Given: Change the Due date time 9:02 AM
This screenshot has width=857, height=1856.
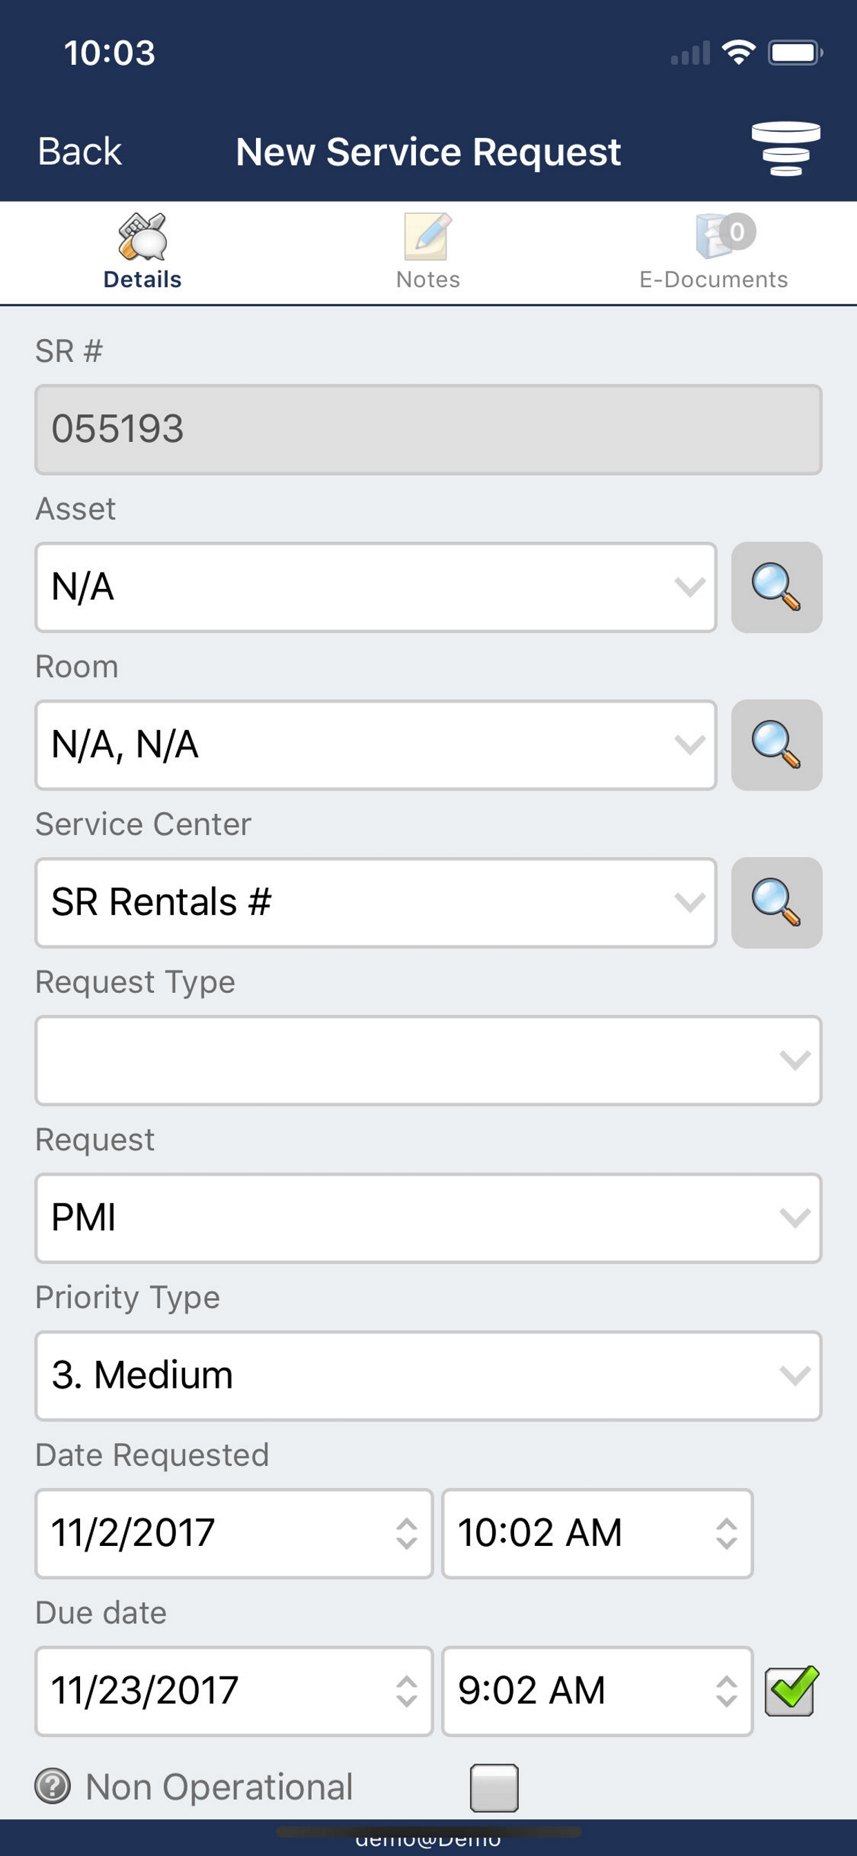Looking at the screenshot, I should coord(597,1691).
